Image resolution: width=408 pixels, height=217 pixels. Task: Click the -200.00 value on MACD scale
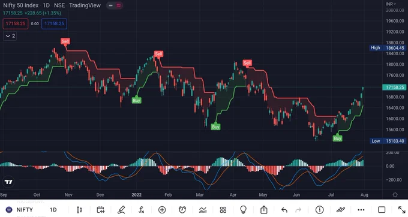coord(394,180)
